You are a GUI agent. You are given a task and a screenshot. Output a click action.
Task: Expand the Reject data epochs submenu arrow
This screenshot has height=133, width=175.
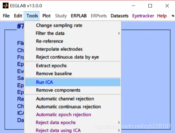[119, 123]
